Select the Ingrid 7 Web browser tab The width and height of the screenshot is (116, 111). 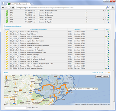19,4
